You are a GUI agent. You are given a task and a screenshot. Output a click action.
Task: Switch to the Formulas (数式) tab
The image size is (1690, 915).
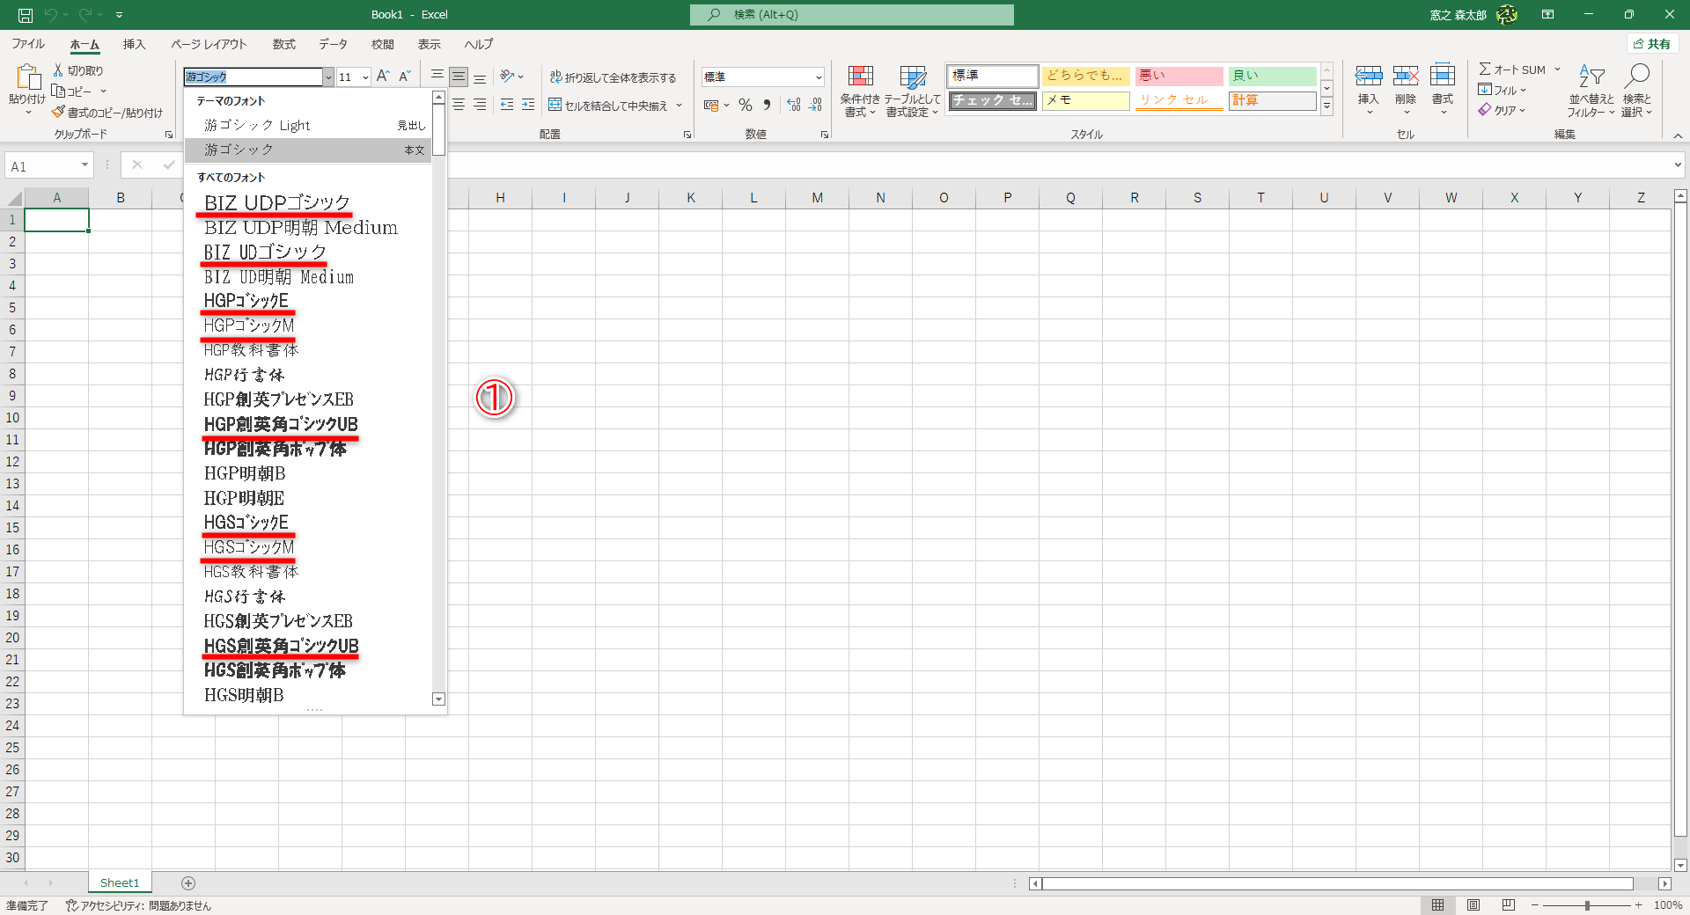point(283,44)
